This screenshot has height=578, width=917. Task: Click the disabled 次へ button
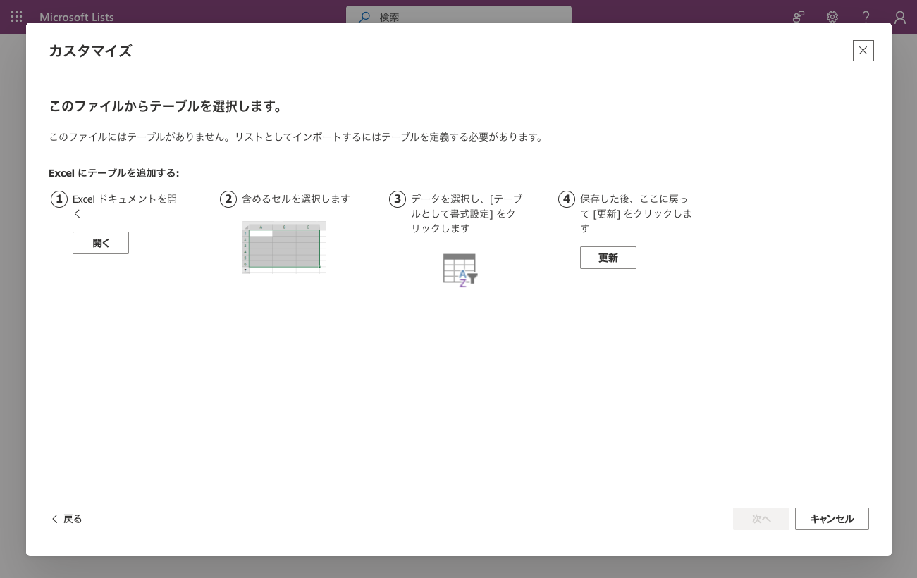coord(761,519)
